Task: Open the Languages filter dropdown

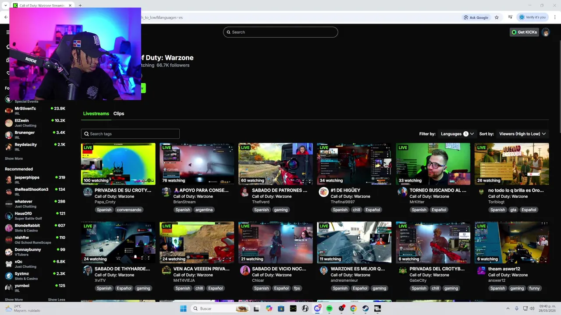Action: 457,134
